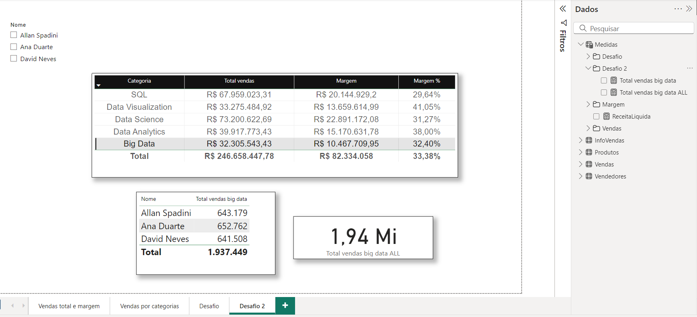The height and width of the screenshot is (317, 697).
Task: Click the magnifier icon in Pesquisar box
Action: (x=583, y=28)
